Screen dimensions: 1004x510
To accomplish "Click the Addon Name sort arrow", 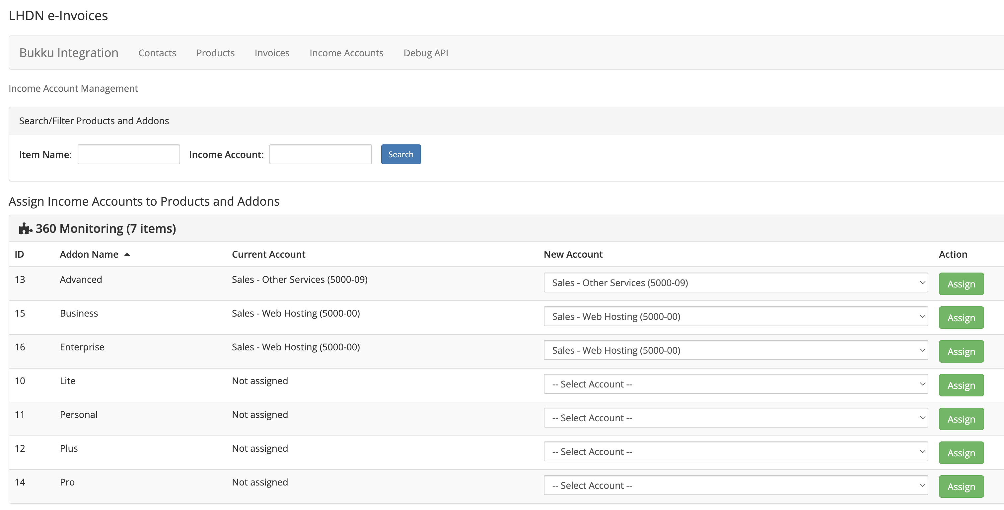I will coord(127,254).
